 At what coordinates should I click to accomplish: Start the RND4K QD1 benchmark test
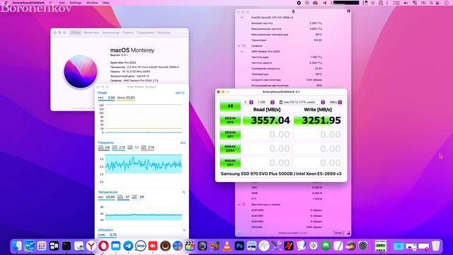coord(230,163)
